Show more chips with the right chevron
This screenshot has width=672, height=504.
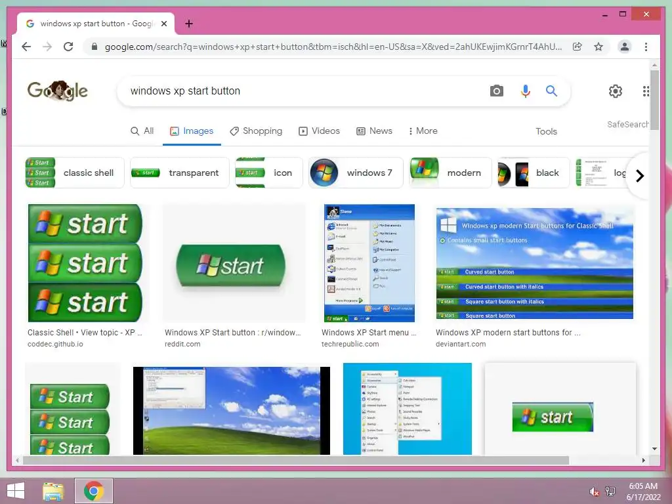[639, 176]
